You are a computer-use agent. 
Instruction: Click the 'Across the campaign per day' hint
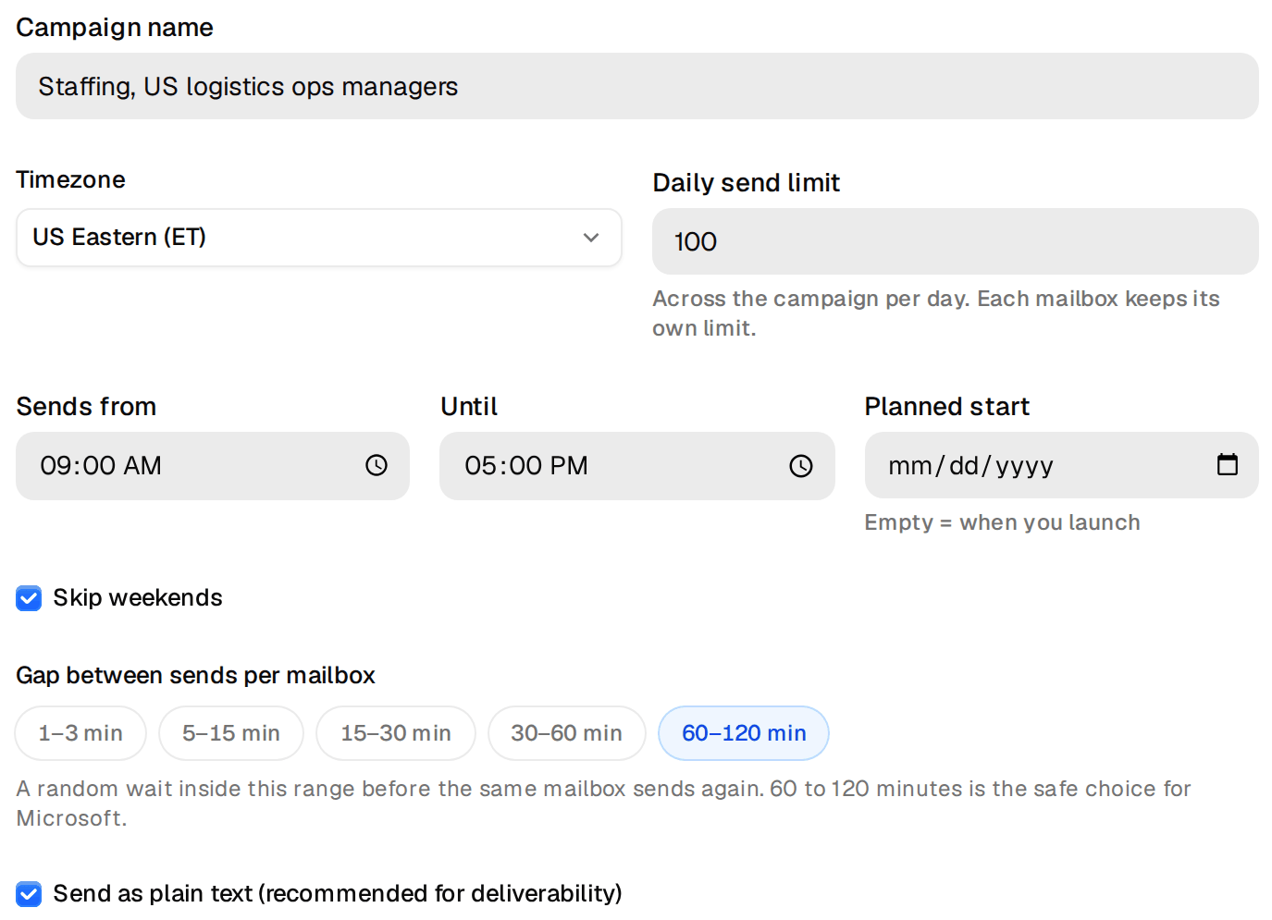[936, 313]
